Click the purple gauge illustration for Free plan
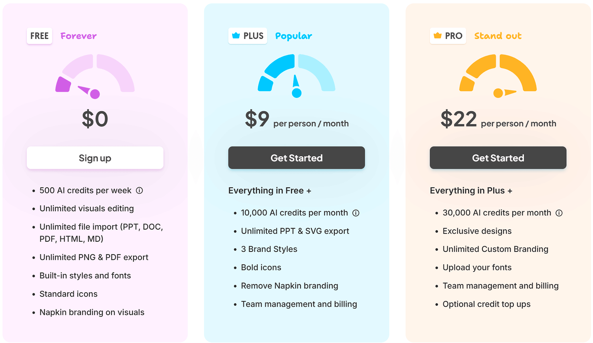The image size is (593, 343). 95,76
